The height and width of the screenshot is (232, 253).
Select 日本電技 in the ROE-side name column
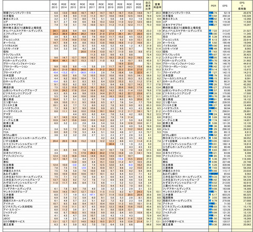pyautogui.click(x=9, y=16)
